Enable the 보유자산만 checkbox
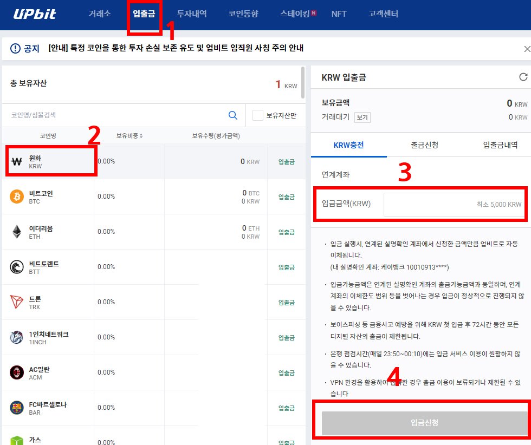The width and height of the screenshot is (531, 445). (x=258, y=115)
